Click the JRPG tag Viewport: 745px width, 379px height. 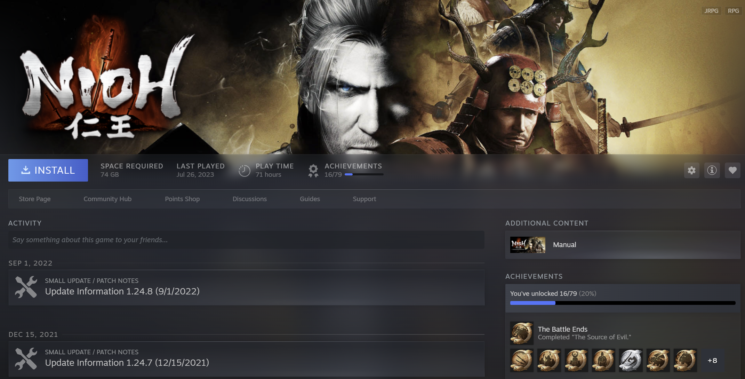711,11
